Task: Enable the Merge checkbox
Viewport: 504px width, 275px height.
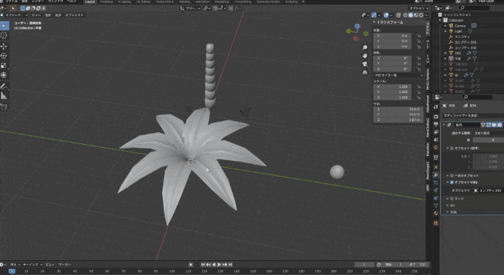Action: pyautogui.click(x=451, y=199)
